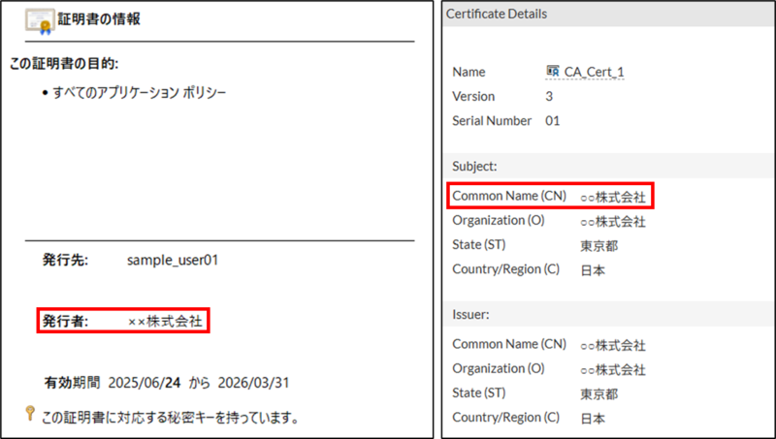Click State (ST) label under Subject

point(479,245)
